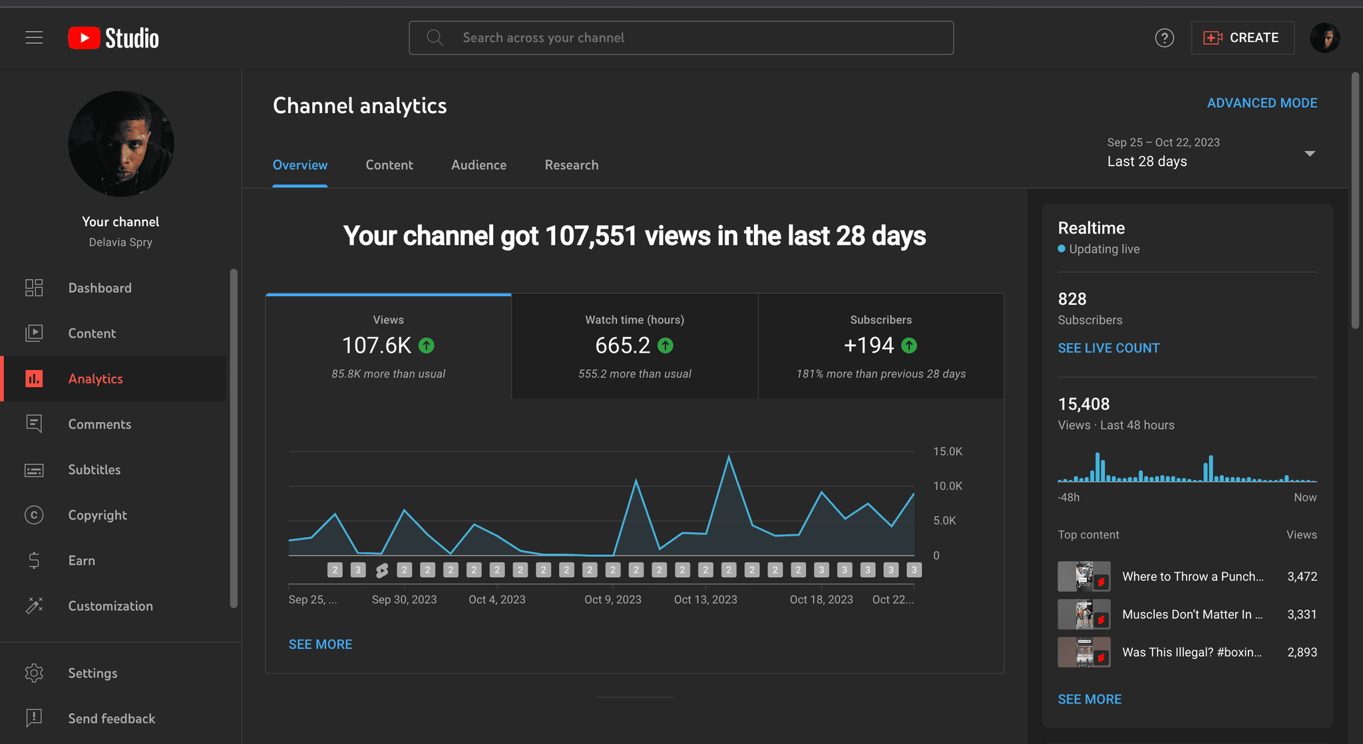Open the Copyright section

coord(97,515)
